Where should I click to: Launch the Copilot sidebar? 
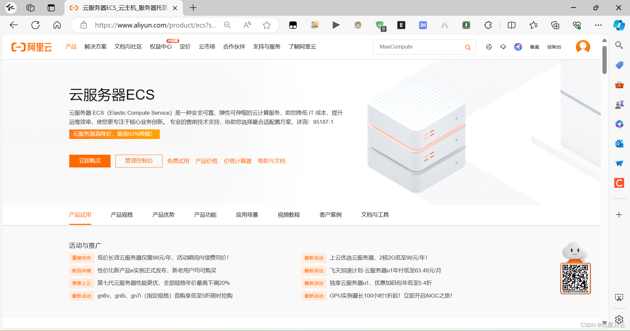click(x=619, y=25)
